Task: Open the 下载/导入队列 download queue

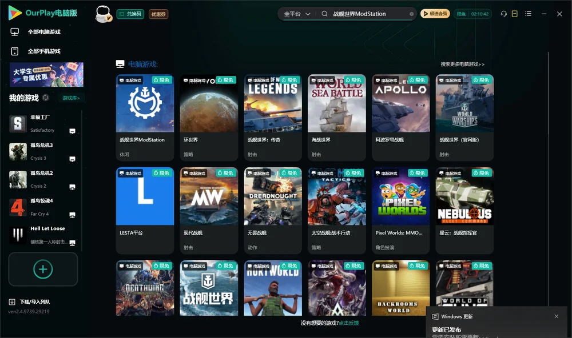Action: [30, 301]
